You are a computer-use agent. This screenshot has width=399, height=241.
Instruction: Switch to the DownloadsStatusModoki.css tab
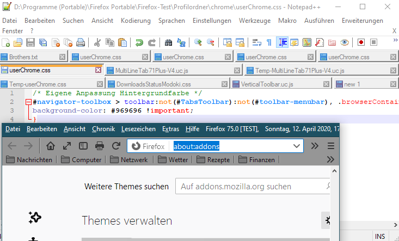pyautogui.click(x=153, y=84)
